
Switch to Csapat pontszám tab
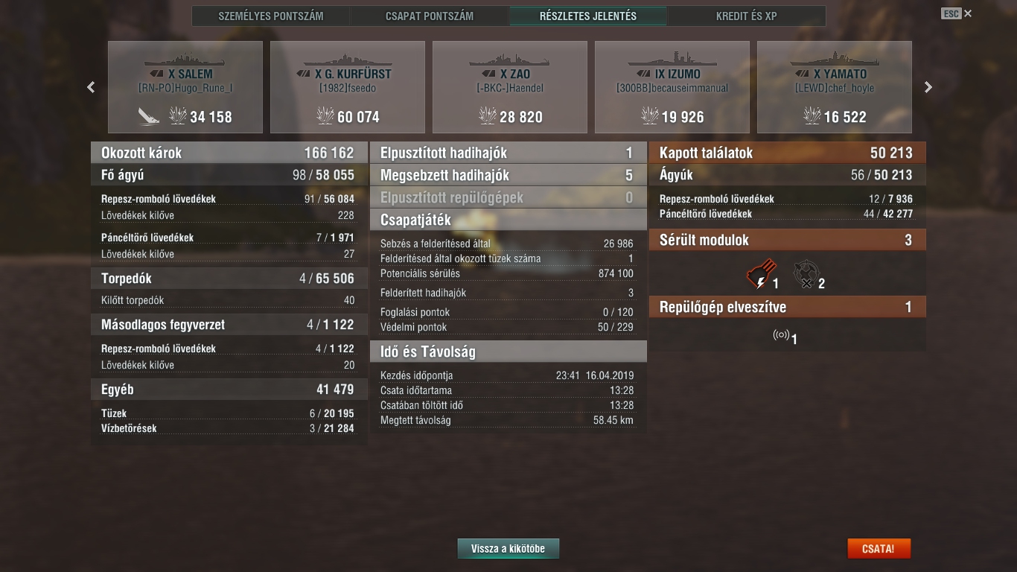click(x=430, y=16)
